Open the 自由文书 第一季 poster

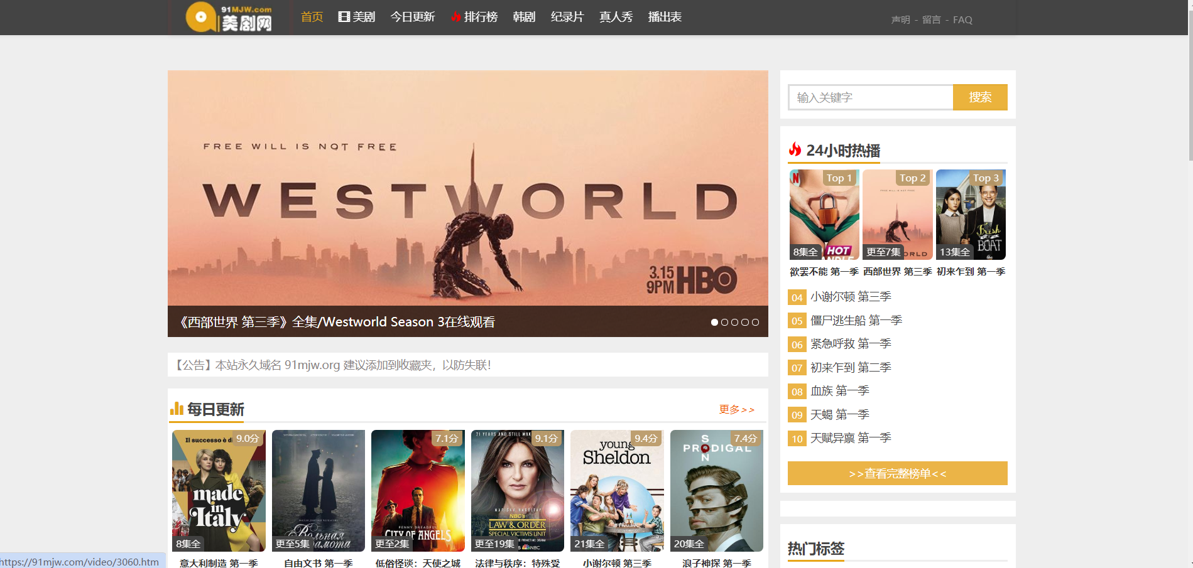pos(319,491)
